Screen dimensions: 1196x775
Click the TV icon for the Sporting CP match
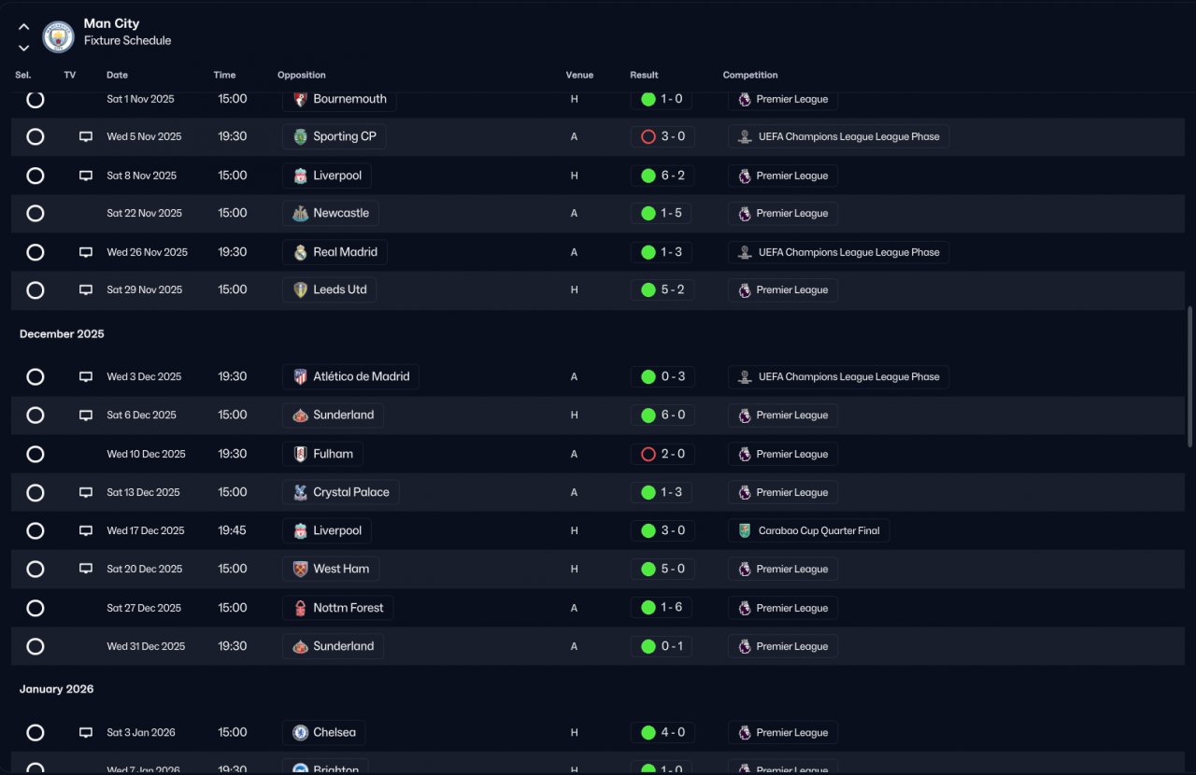(86, 136)
